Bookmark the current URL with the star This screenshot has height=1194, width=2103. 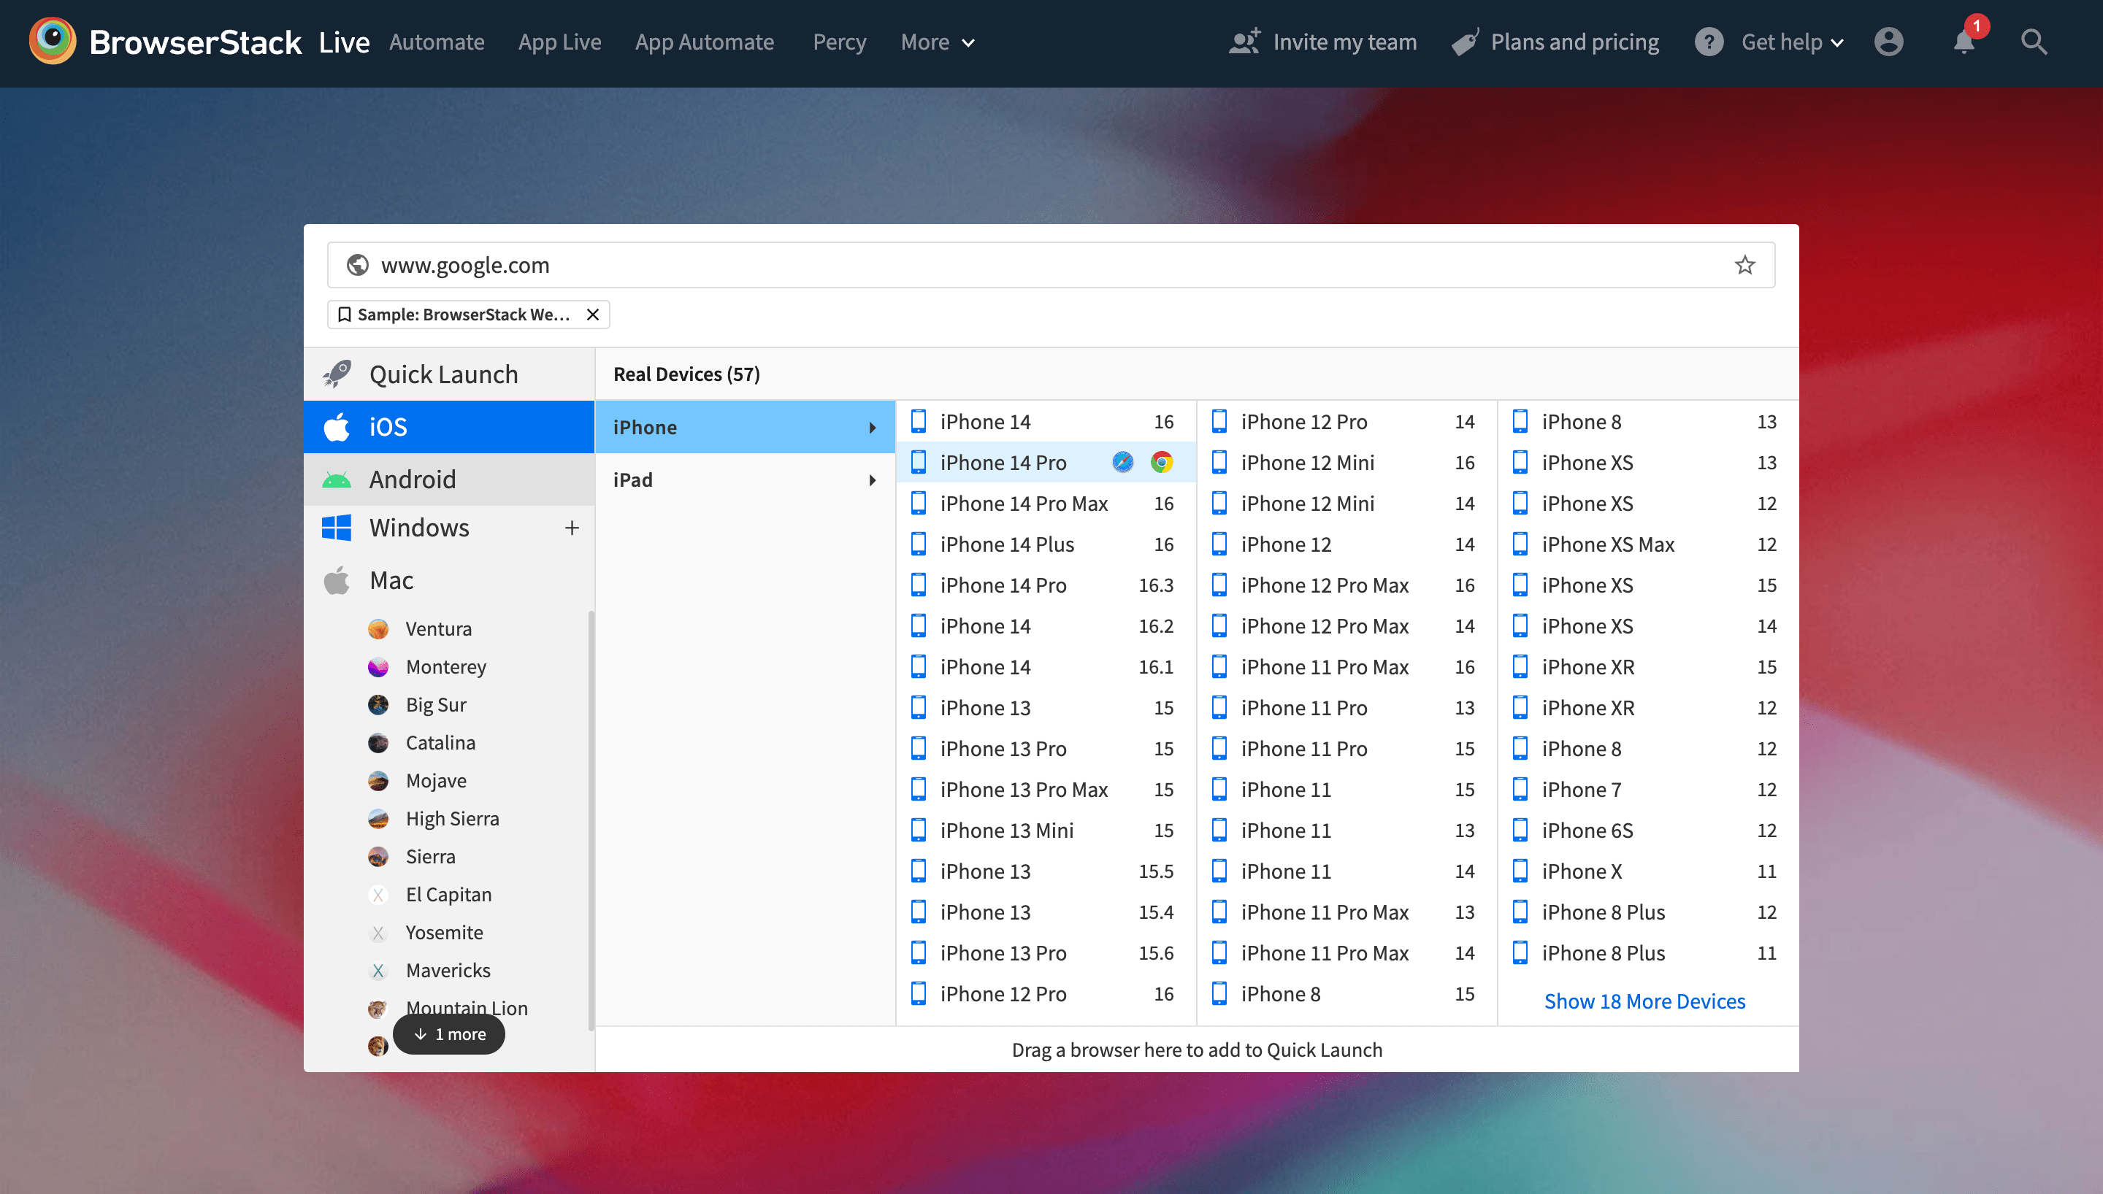click(x=1744, y=264)
